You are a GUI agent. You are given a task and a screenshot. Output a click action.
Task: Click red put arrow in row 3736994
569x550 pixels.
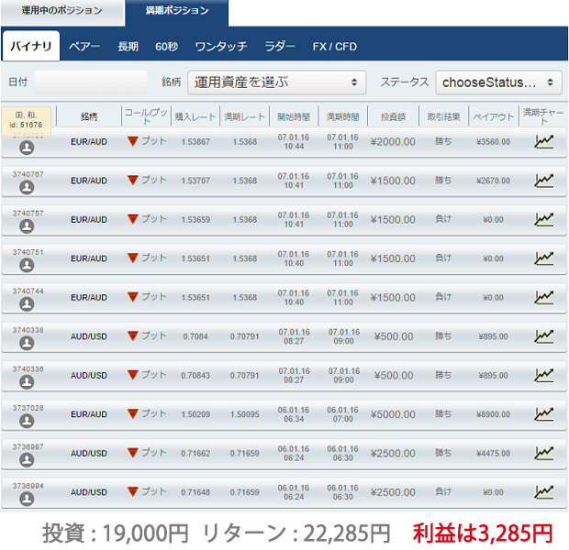(x=133, y=491)
